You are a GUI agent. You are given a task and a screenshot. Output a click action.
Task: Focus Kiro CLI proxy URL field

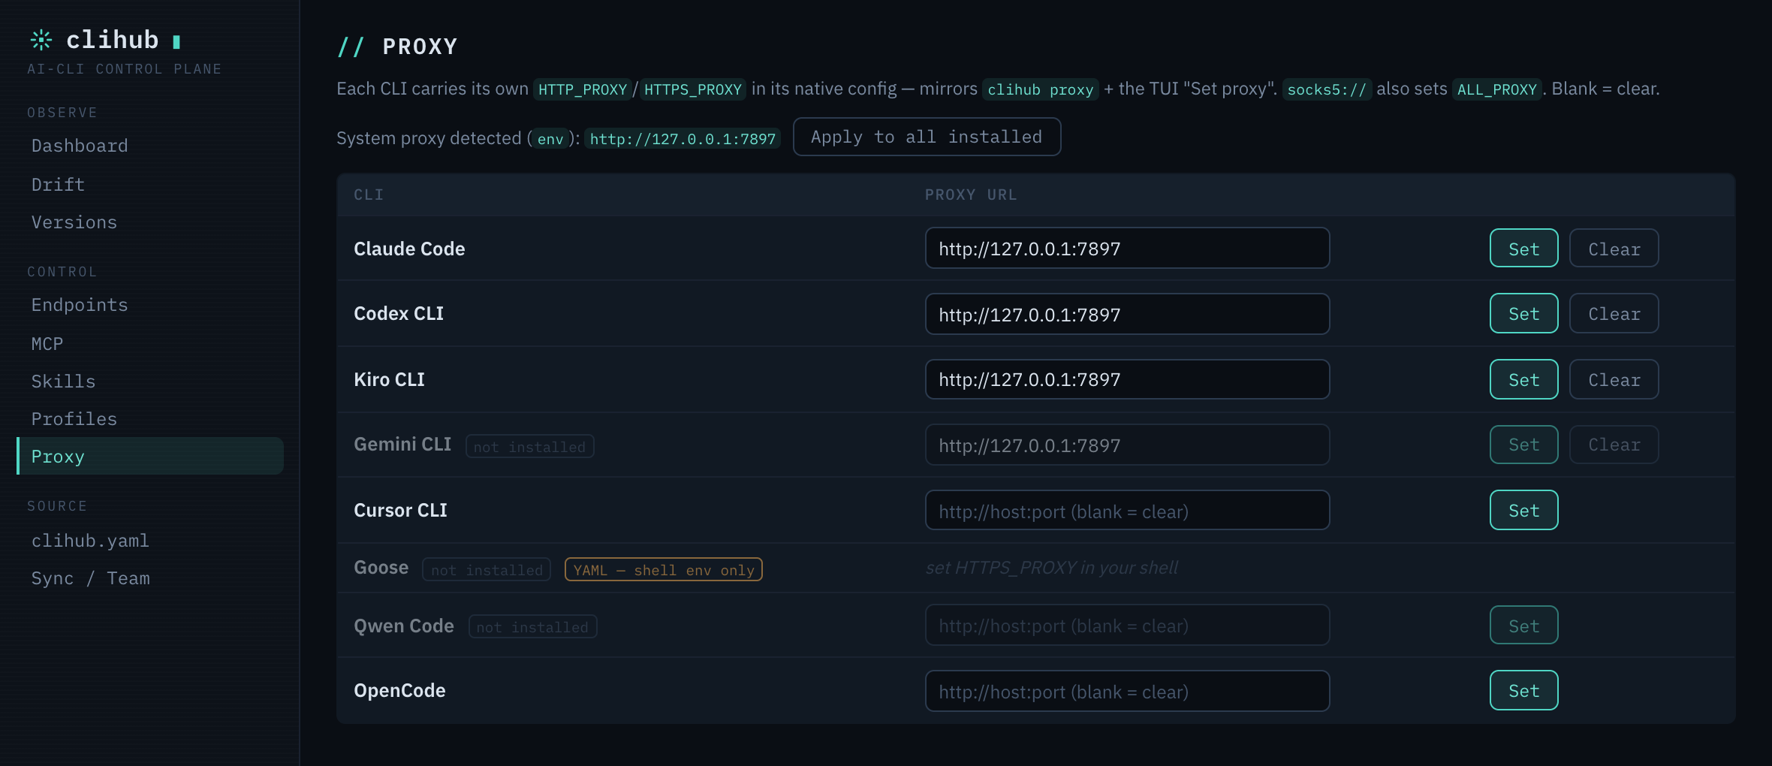pos(1127,379)
